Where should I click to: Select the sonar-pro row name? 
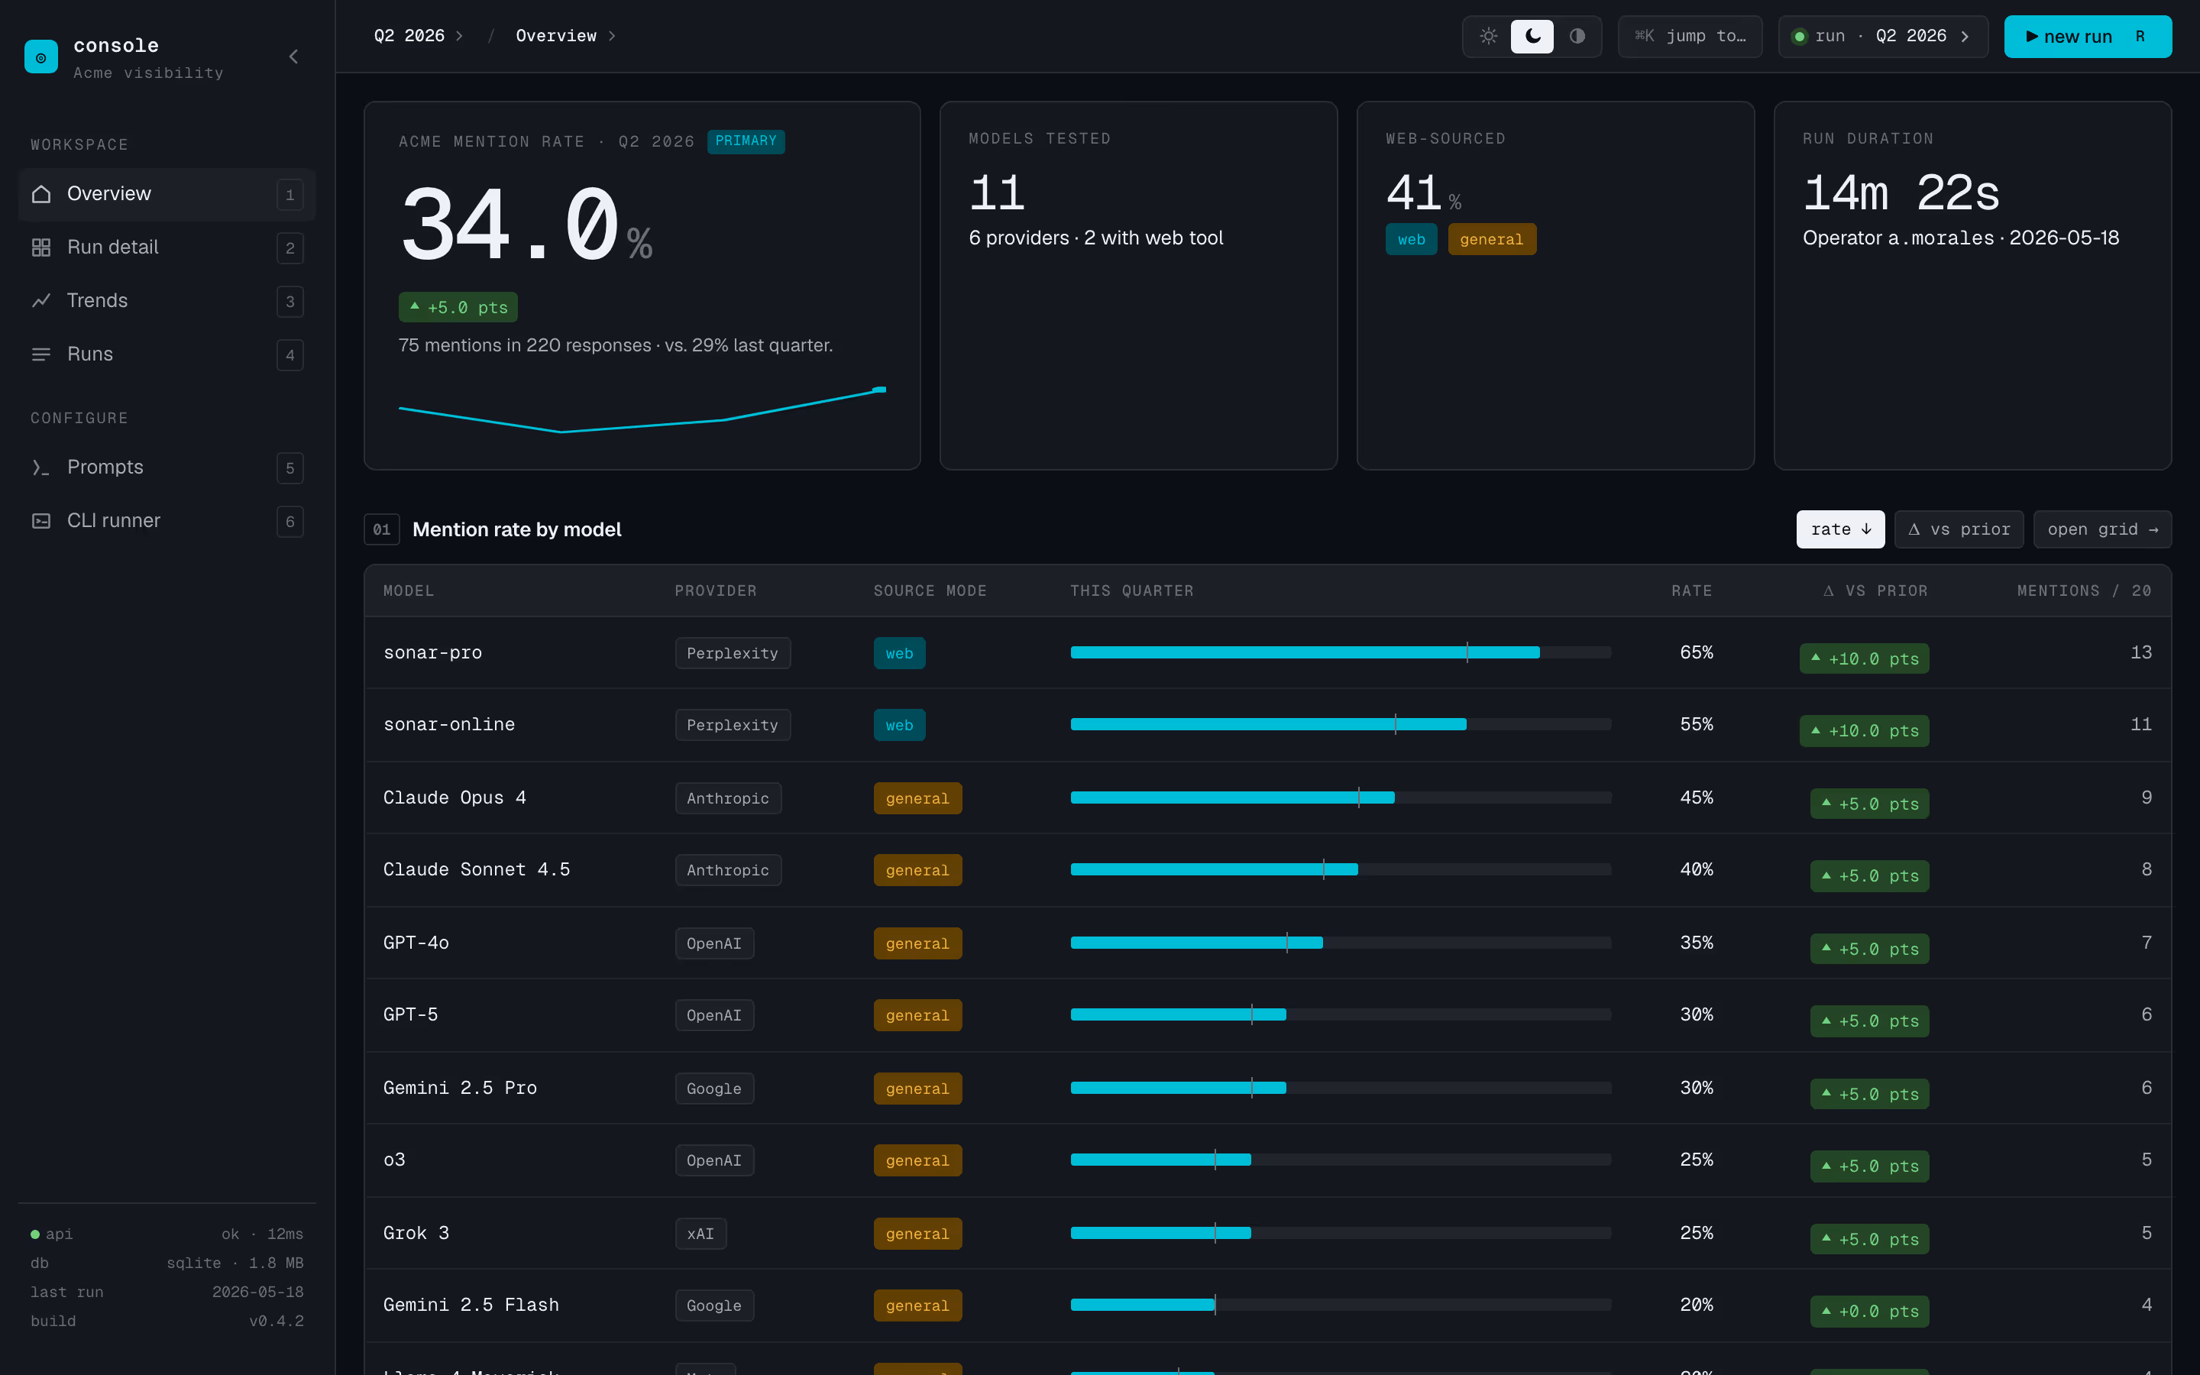click(x=432, y=653)
